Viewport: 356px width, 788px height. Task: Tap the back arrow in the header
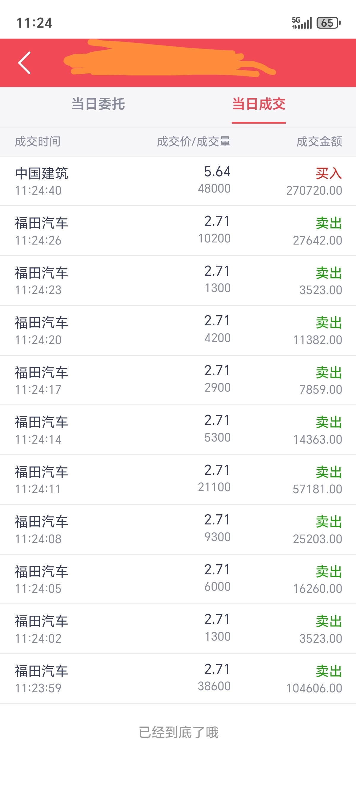point(24,63)
